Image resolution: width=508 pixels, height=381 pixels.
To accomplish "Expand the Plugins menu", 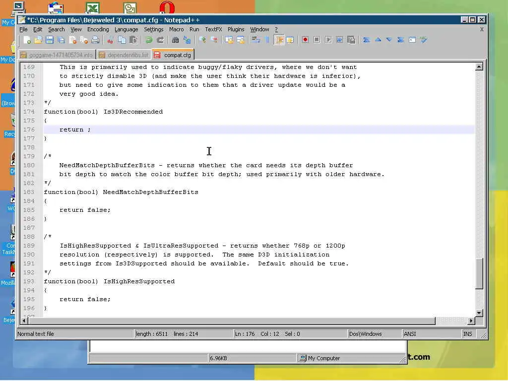I will coord(236,29).
